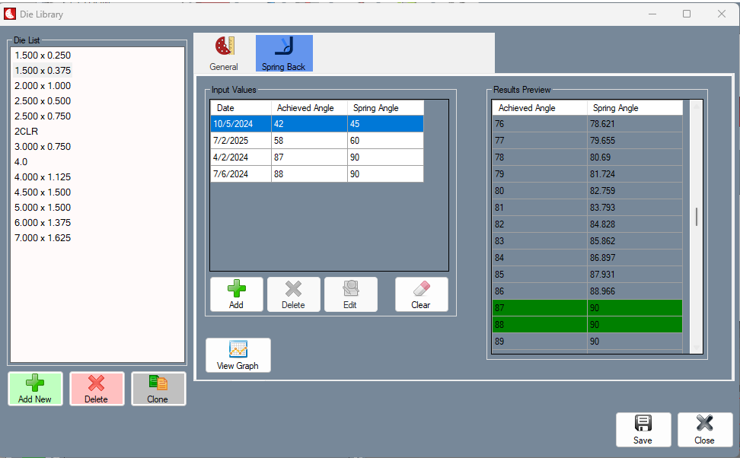
Task: Select result row with spring angle 88.966
Action: click(588, 291)
